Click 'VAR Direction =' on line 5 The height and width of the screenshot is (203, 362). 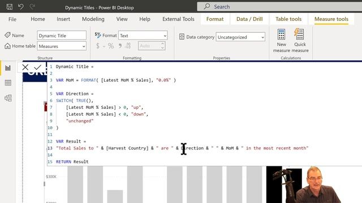pyautogui.click(x=75, y=94)
